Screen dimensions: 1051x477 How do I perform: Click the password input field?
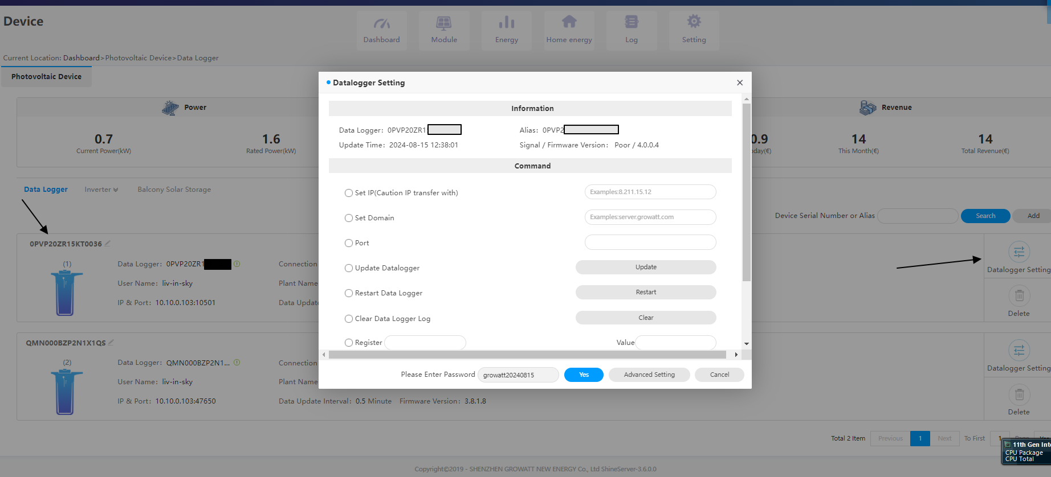click(518, 375)
